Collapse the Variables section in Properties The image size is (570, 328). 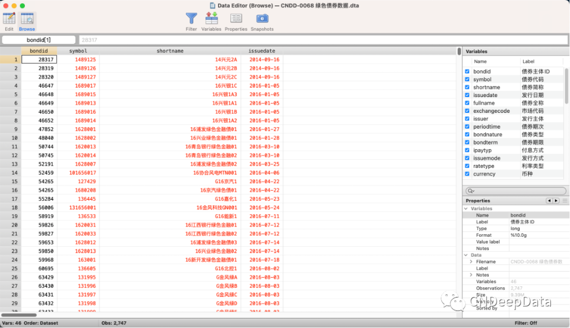coord(466,208)
